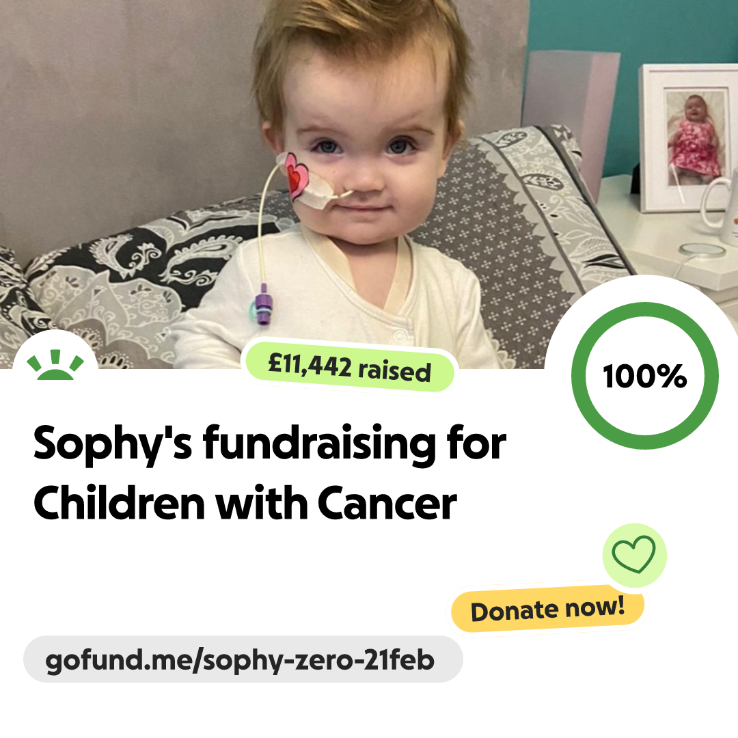Select the £11,442 raised badge
This screenshot has width=738, height=738.
point(348,368)
